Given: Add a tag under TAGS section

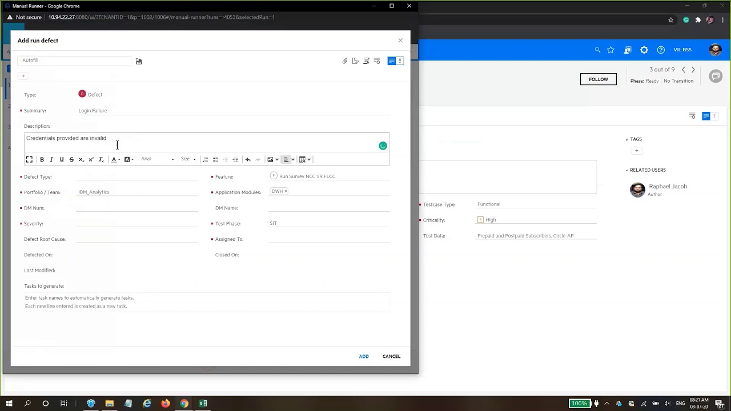Looking at the screenshot, I should pyautogui.click(x=636, y=151).
